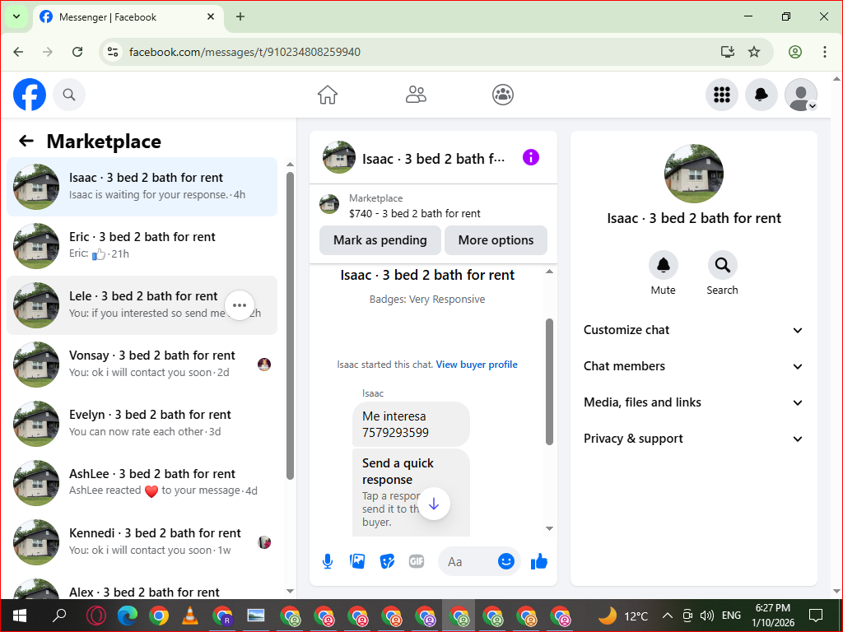Click the address bar URL
Image resolution: width=843 pixels, height=632 pixels.
click(245, 52)
